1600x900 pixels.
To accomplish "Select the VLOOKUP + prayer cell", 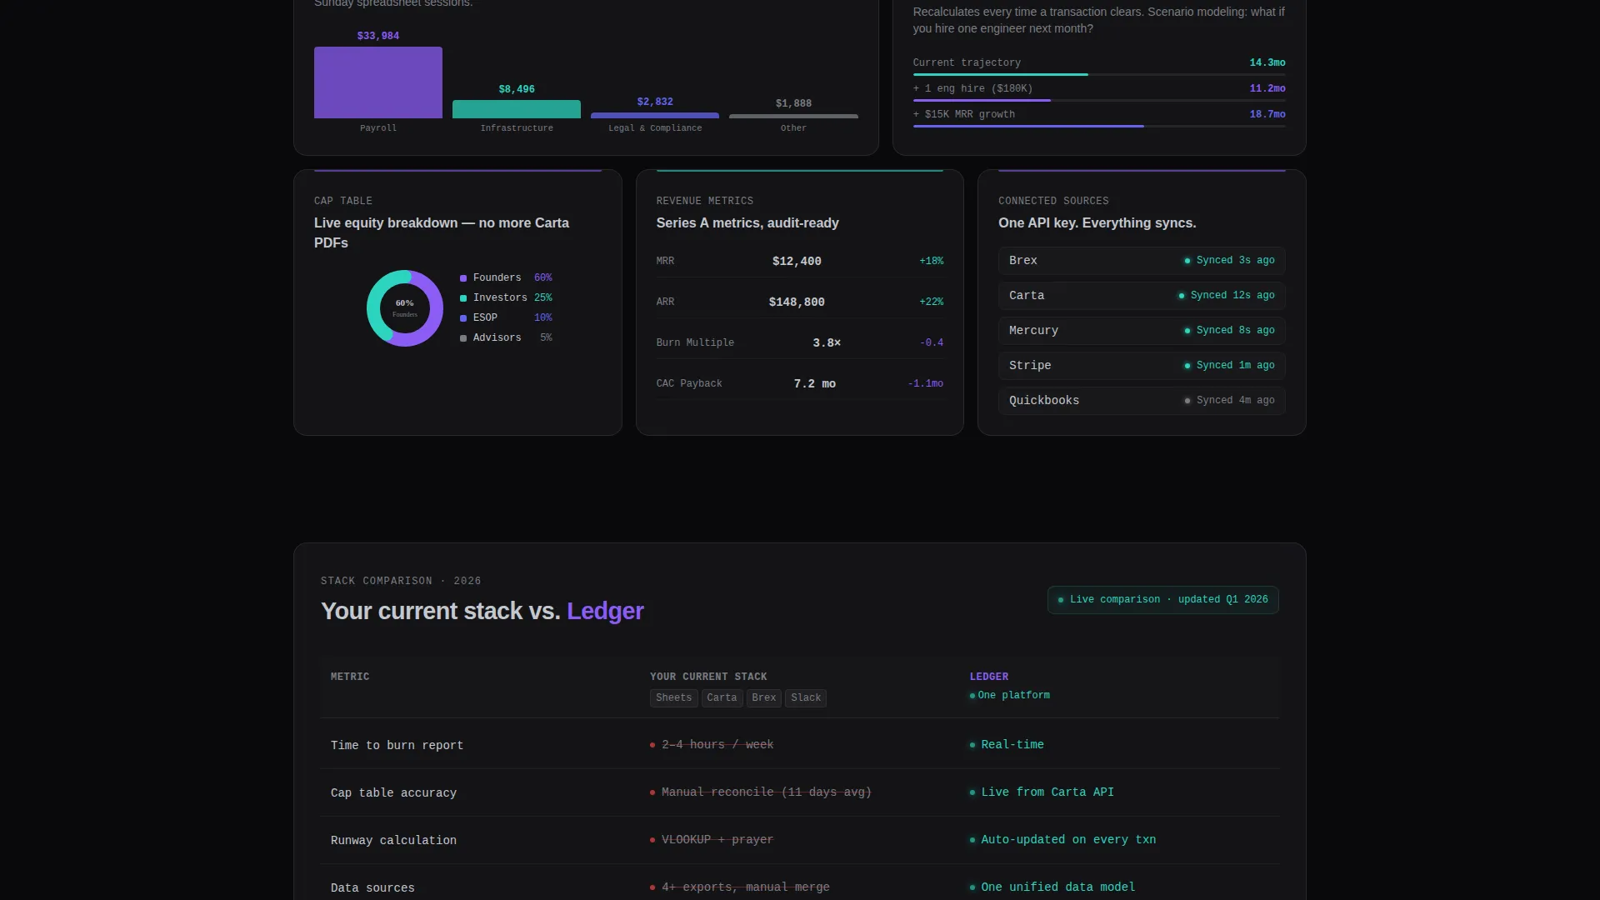I will [717, 840].
